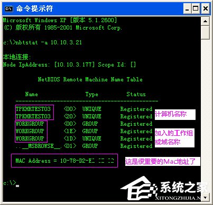
Task: Click 'UNIQUE' in the <20> row
Action: (91, 116)
